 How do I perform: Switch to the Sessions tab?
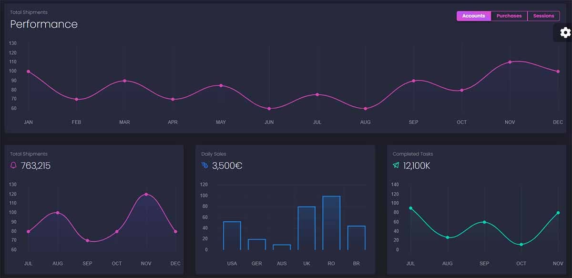pos(543,16)
